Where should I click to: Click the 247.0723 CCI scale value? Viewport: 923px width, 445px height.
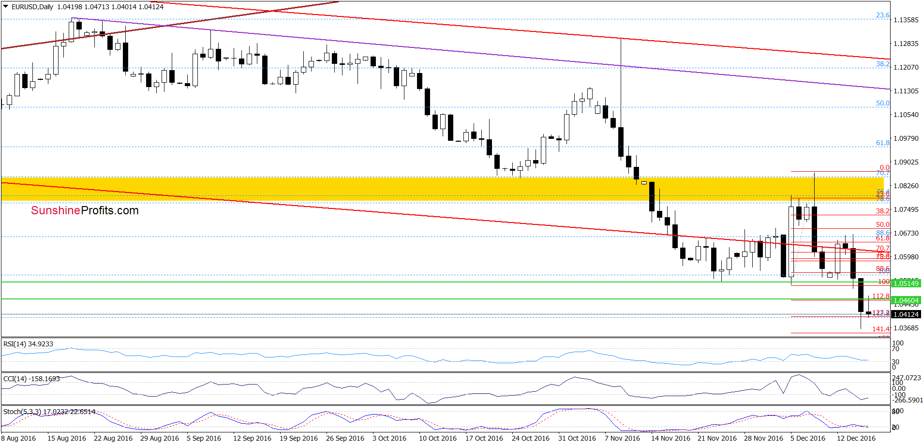(907, 378)
